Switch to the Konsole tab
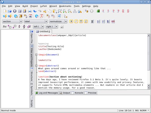The width and height of the screenshot is (151, 113). (78, 93)
